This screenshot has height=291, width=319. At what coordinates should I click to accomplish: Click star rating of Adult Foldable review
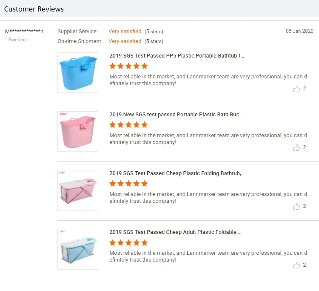[128, 242]
